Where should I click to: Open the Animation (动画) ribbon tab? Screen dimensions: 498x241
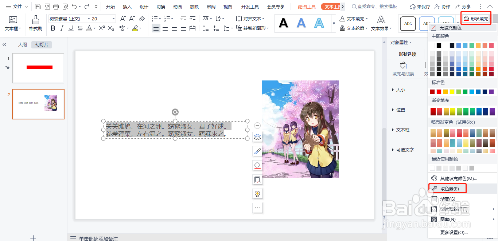178,7
